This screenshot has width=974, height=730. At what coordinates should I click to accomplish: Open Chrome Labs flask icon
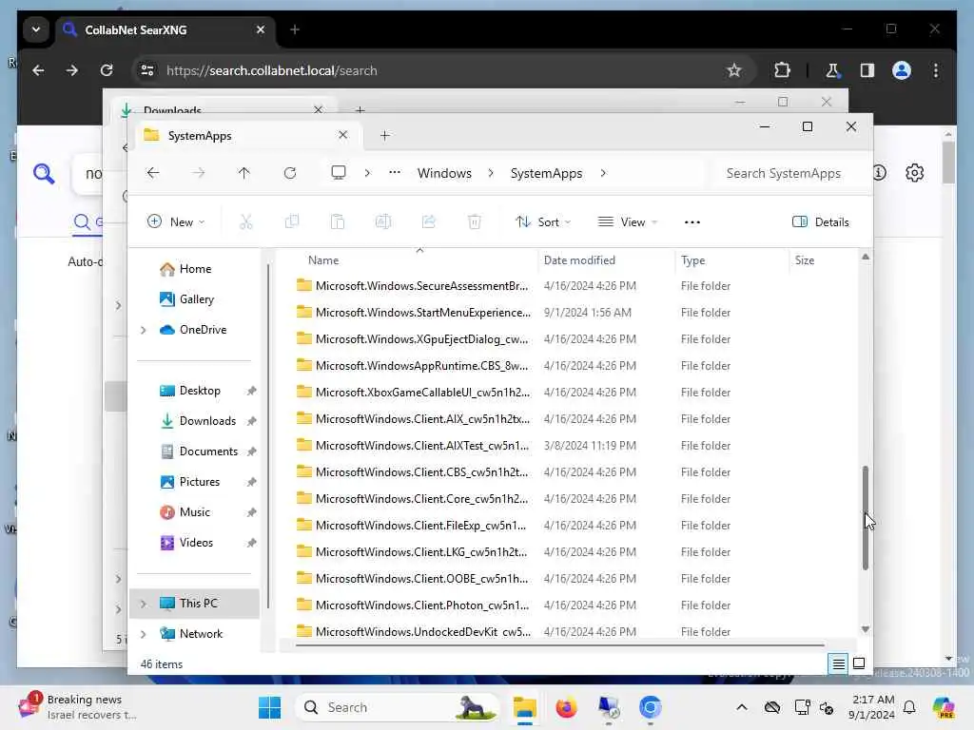click(832, 70)
